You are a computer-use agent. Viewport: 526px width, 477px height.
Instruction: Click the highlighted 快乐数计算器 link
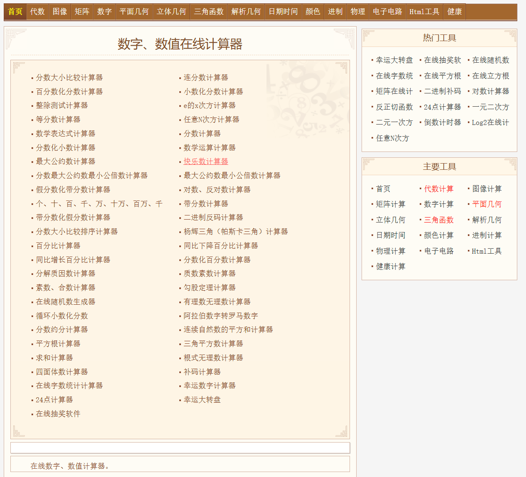(206, 161)
